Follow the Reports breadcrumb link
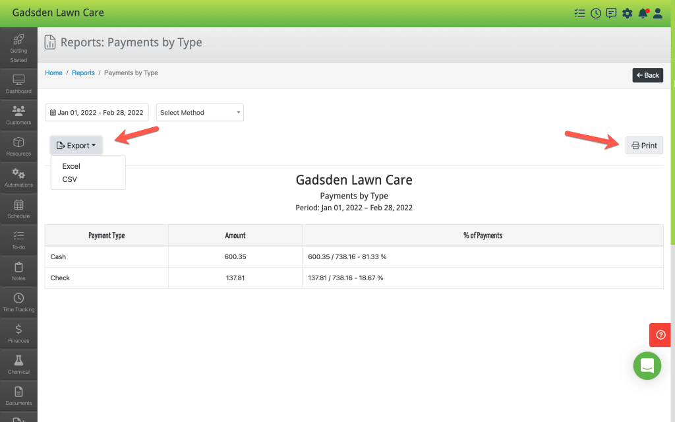675x422 pixels. click(x=83, y=73)
